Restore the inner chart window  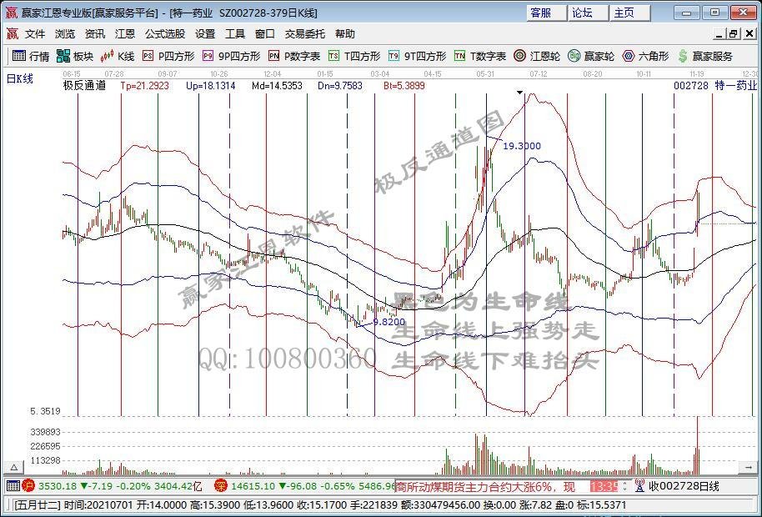734,34
